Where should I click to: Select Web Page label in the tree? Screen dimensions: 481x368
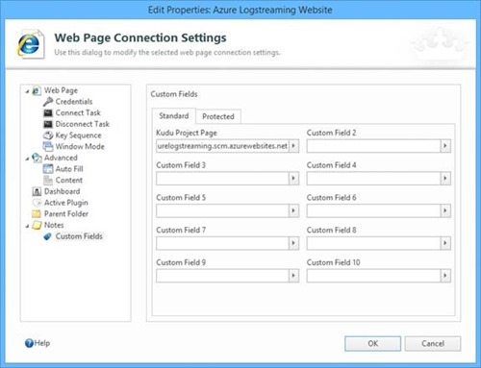tap(61, 90)
